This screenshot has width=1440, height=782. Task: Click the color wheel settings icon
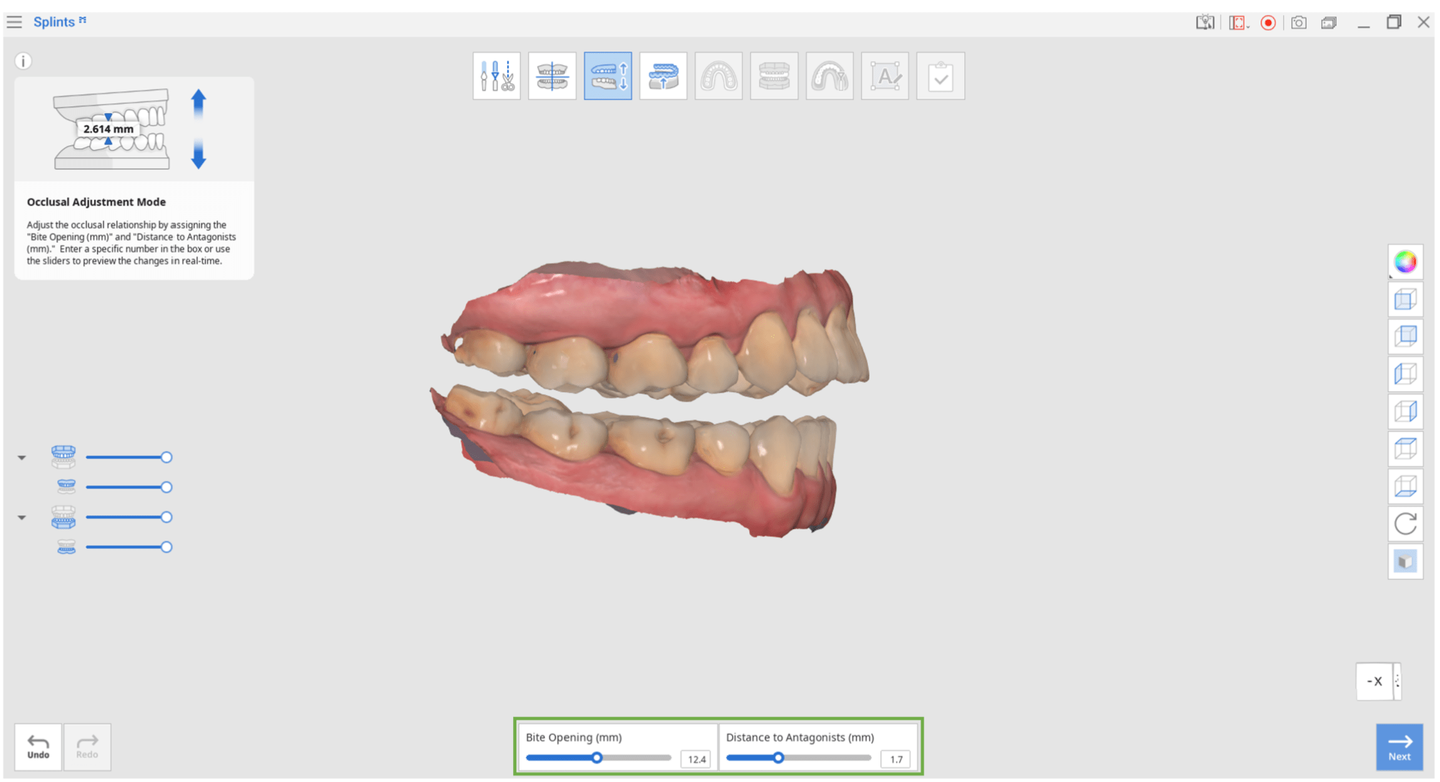tap(1405, 262)
